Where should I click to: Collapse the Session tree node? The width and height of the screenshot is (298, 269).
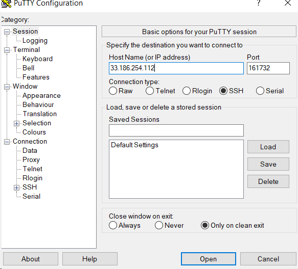coord(7,32)
